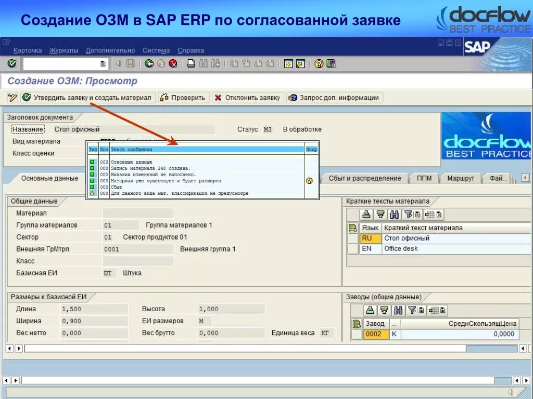This screenshot has height=399, width=533.
Task: Click the tab strip scroll-left arrow
Action: click(525, 178)
